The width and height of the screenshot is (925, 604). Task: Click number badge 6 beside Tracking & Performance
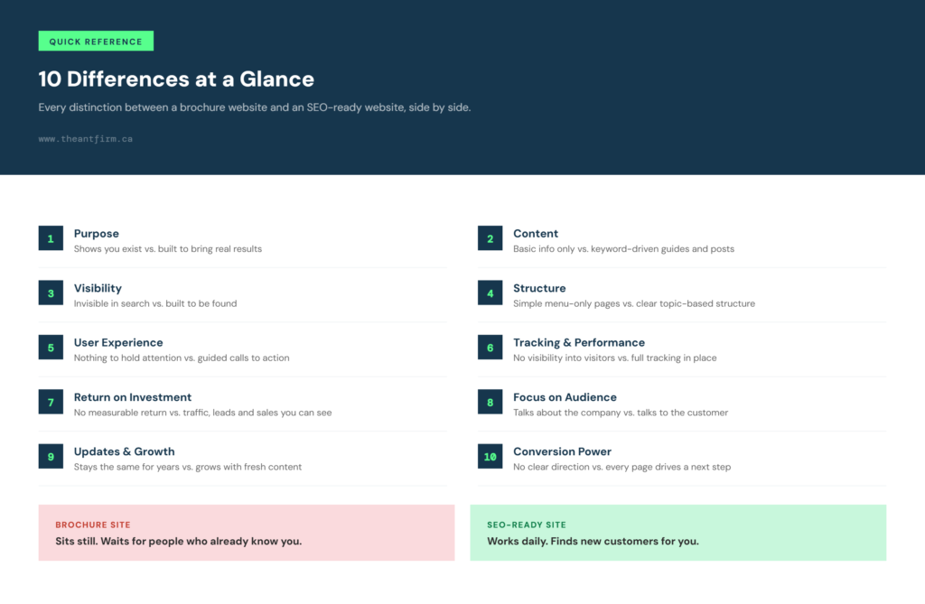[x=491, y=348]
